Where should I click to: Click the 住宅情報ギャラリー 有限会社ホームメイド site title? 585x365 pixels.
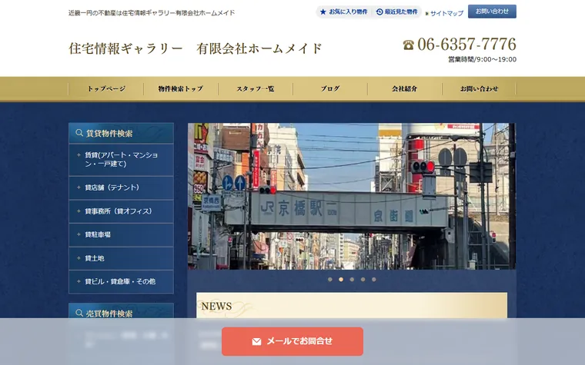pyautogui.click(x=196, y=48)
